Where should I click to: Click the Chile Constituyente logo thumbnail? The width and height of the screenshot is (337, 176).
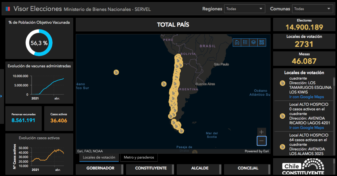coord(303,167)
